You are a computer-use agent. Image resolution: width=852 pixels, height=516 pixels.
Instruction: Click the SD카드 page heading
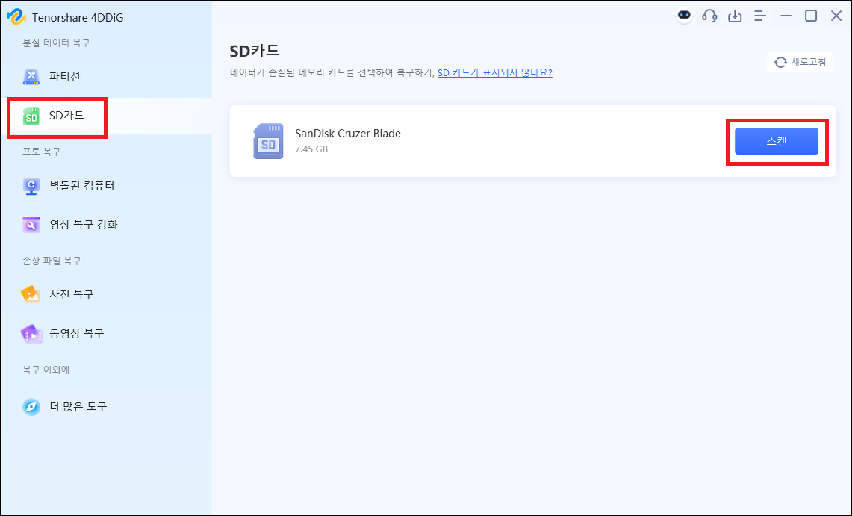coord(255,51)
